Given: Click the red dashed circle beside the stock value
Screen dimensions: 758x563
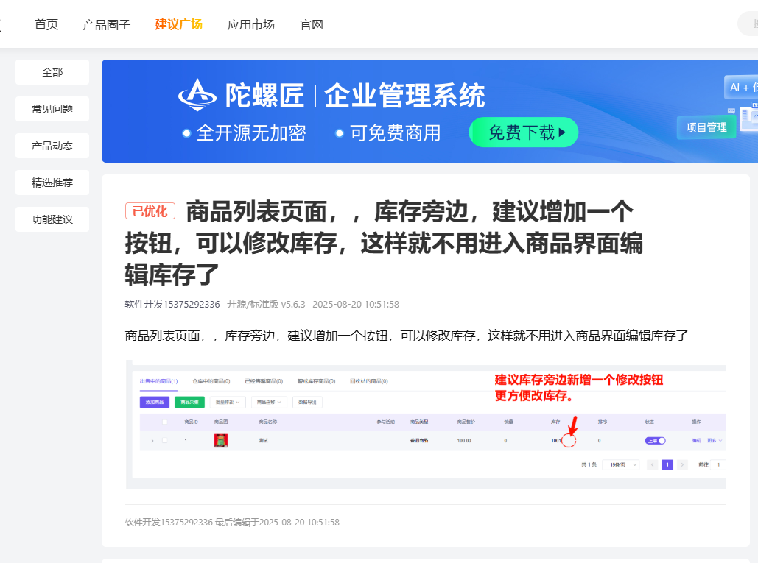Looking at the screenshot, I should click(x=568, y=440).
